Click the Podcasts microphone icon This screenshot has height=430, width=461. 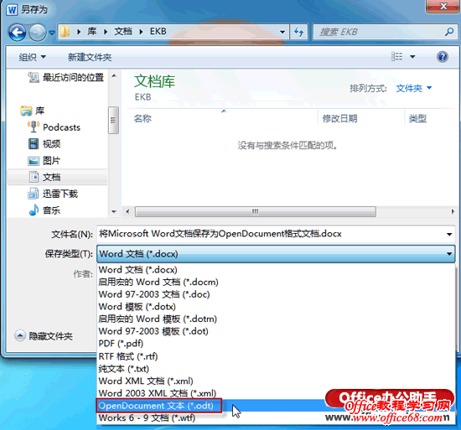click(x=34, y=127)
